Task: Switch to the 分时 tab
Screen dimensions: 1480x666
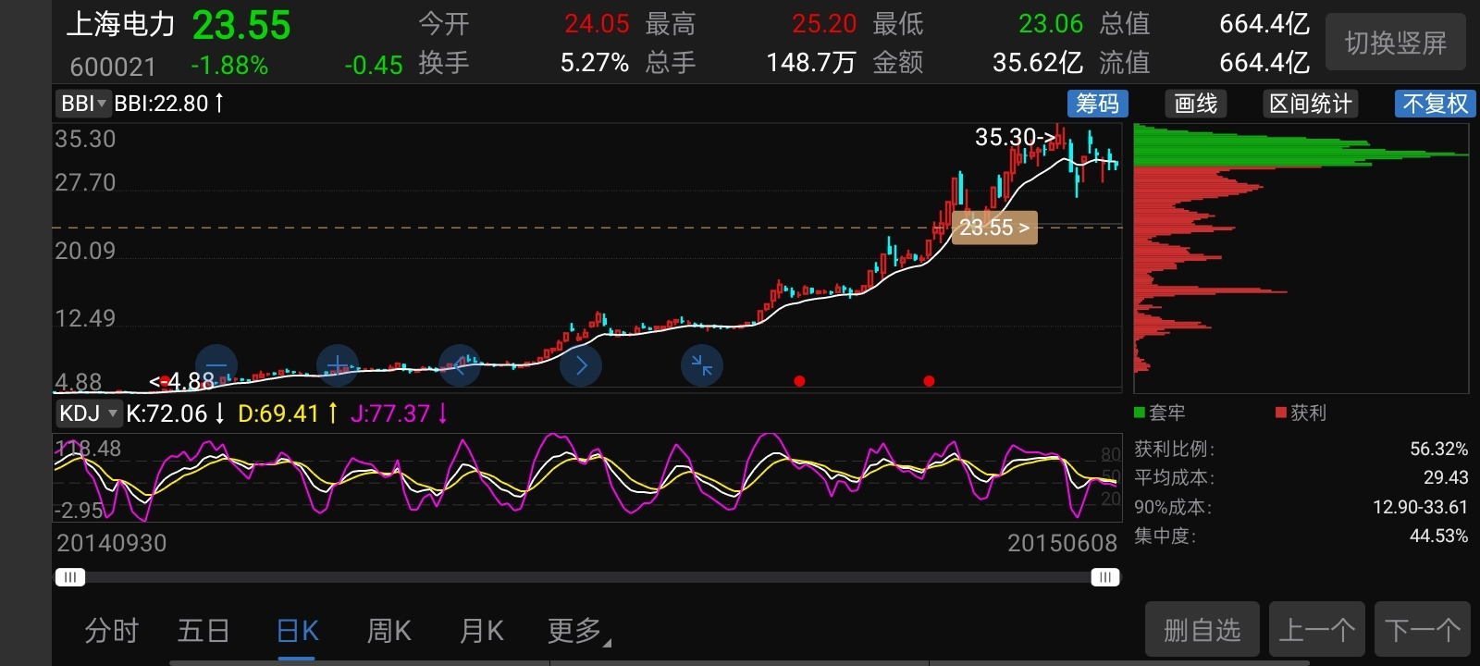Action: click(x=112, y=631)
